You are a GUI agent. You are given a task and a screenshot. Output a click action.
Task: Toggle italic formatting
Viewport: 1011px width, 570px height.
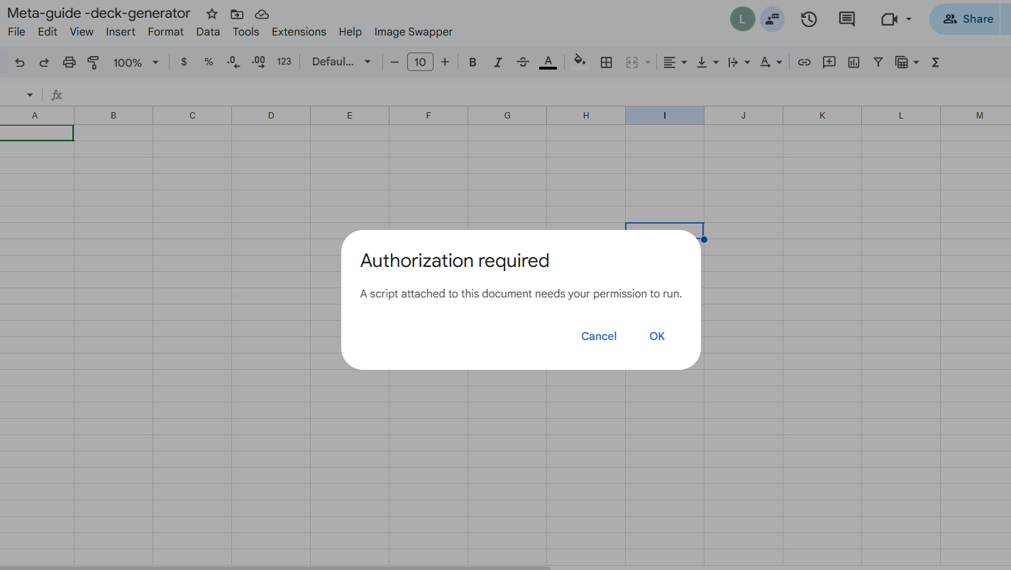(x=497, y=62)
